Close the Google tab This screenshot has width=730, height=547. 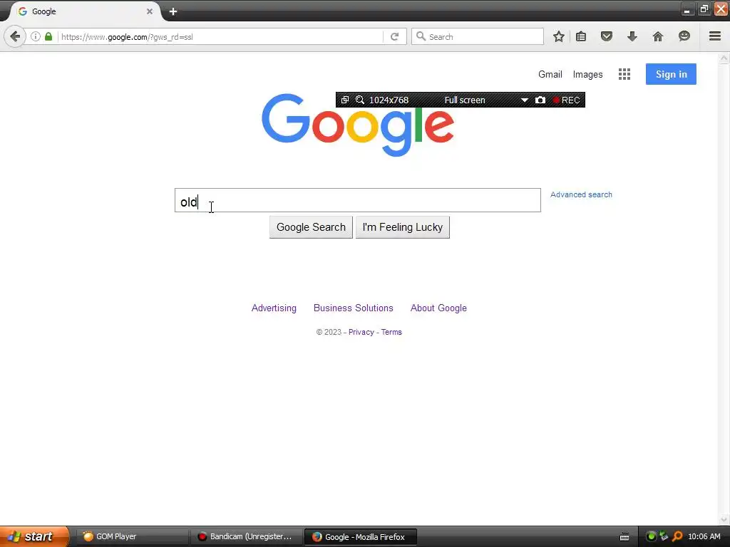[150, 11]
